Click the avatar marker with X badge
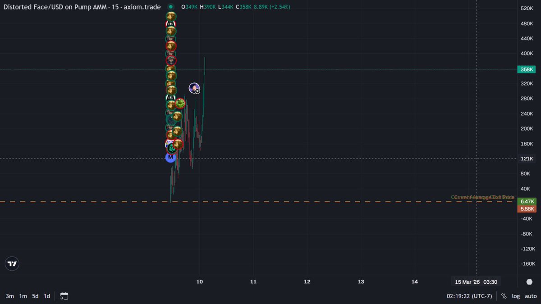Viewport: 541px width, 304px height. (194, 88)
